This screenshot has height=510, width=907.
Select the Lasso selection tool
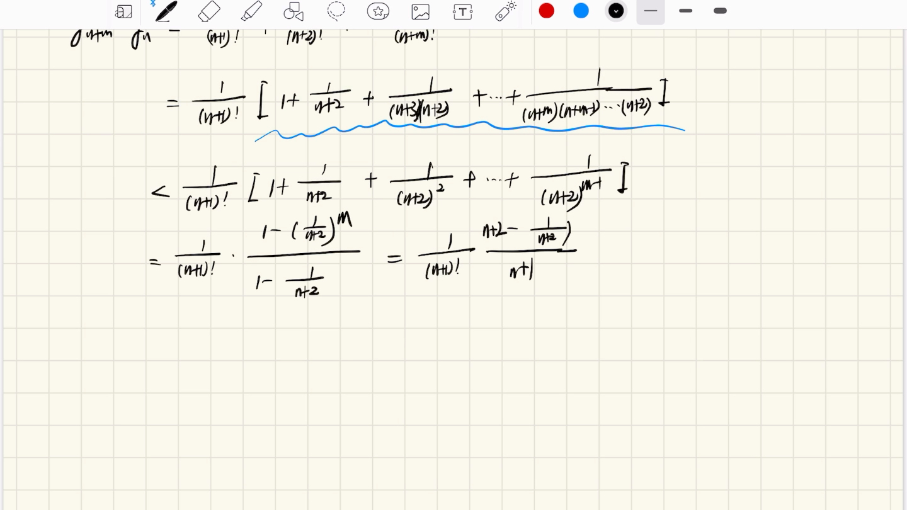click(336, 11)
